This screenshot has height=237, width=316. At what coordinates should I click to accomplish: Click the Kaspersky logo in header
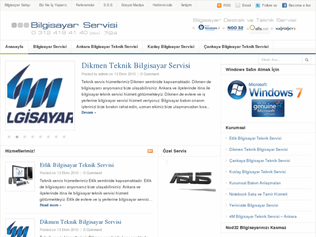(x=286, y=29)
